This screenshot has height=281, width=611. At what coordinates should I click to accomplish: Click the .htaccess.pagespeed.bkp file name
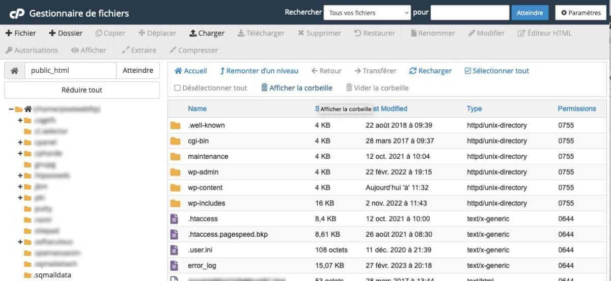(228, 234)
